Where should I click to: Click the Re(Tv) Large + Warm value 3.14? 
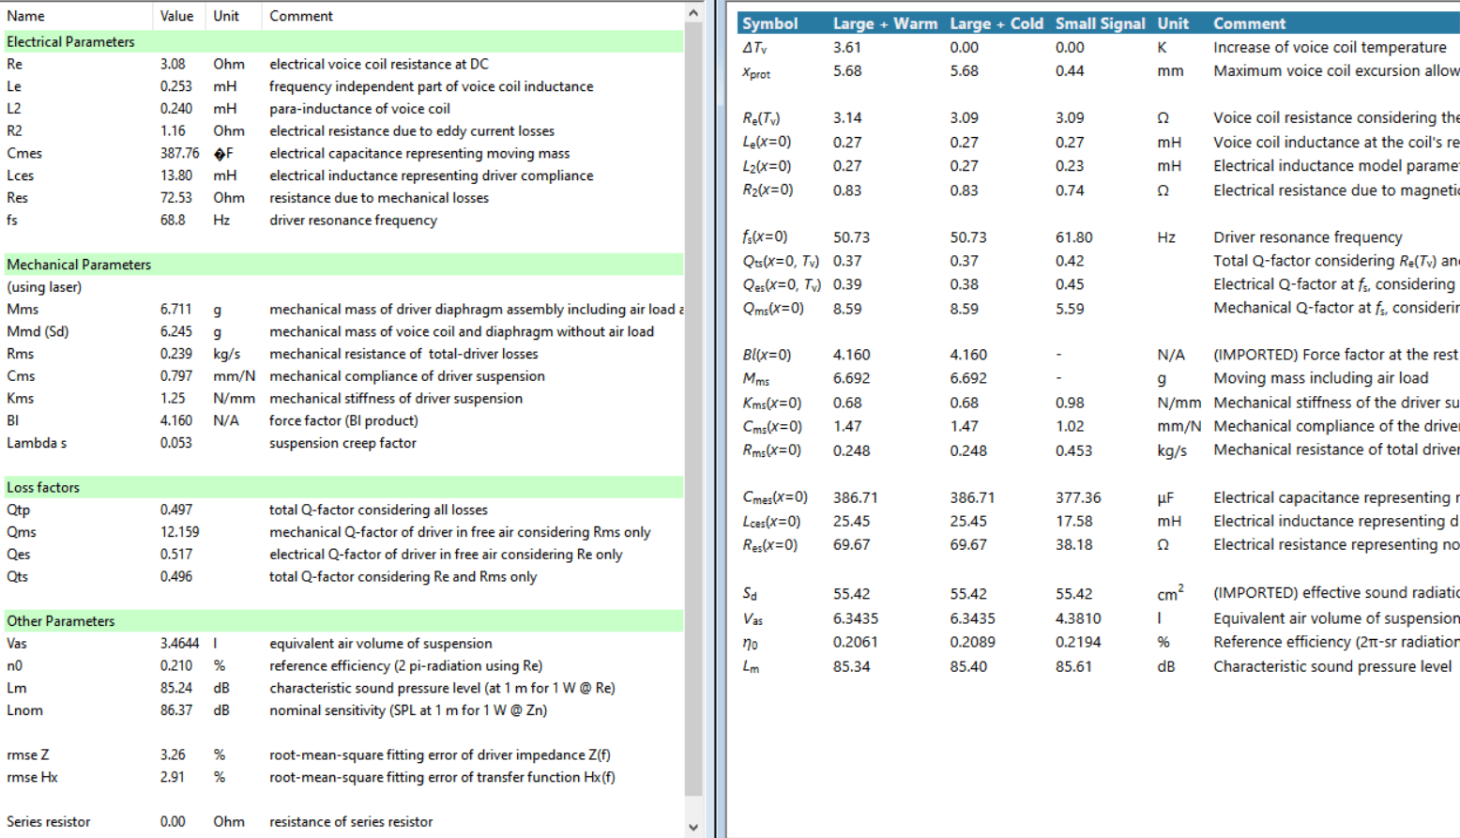point(847,118)
